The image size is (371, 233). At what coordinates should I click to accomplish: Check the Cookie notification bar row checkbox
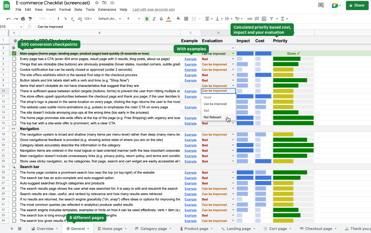[x=14, y=69]
